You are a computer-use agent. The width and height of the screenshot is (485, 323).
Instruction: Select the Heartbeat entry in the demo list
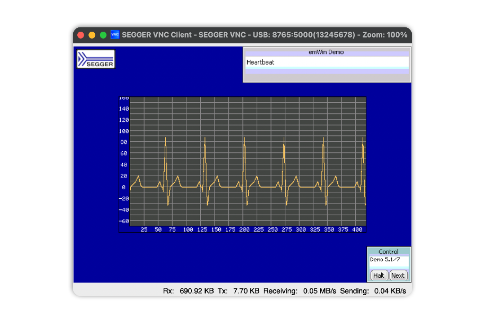(260, 62)
